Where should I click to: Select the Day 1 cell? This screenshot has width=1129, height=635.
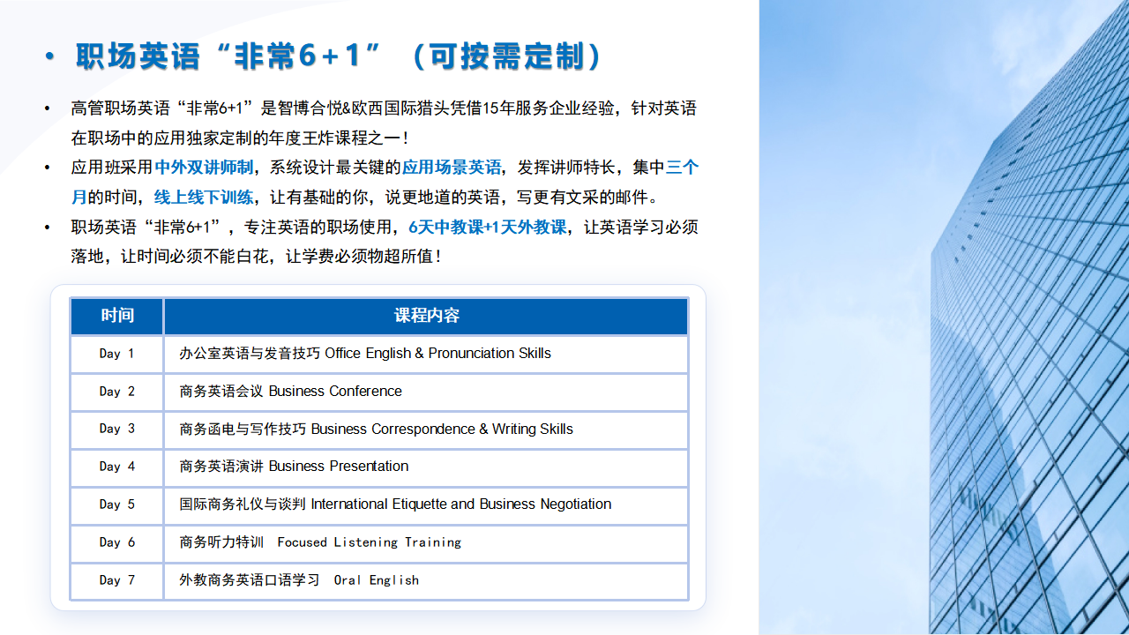pos(117,354)
